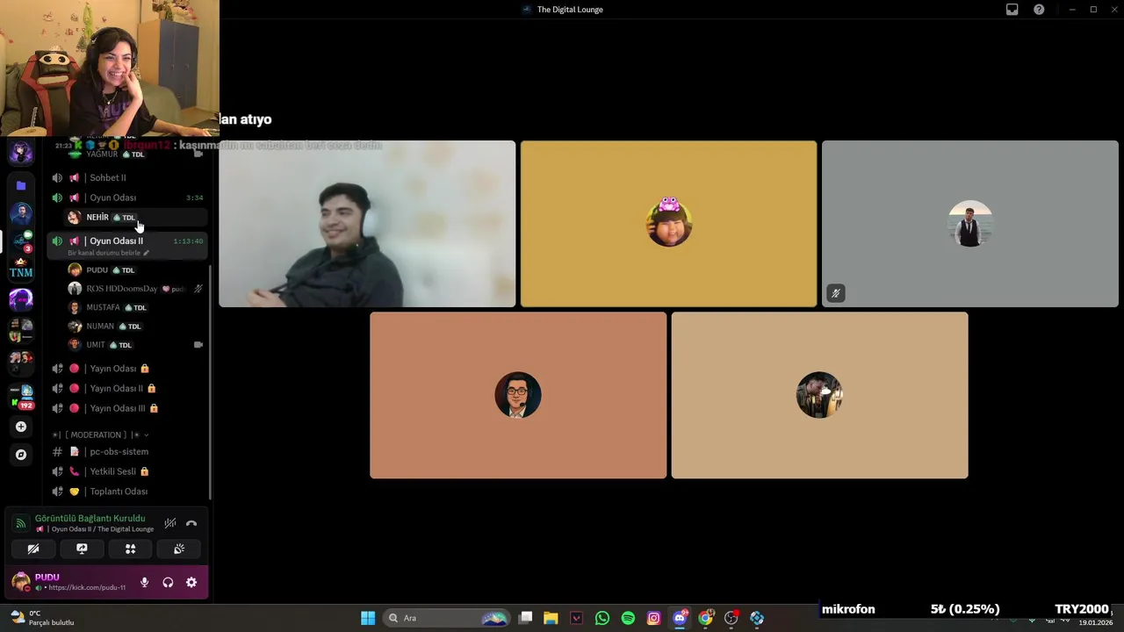
Task: Open the pc-obs-sistem text channel
Action: [x=129, y=451]
